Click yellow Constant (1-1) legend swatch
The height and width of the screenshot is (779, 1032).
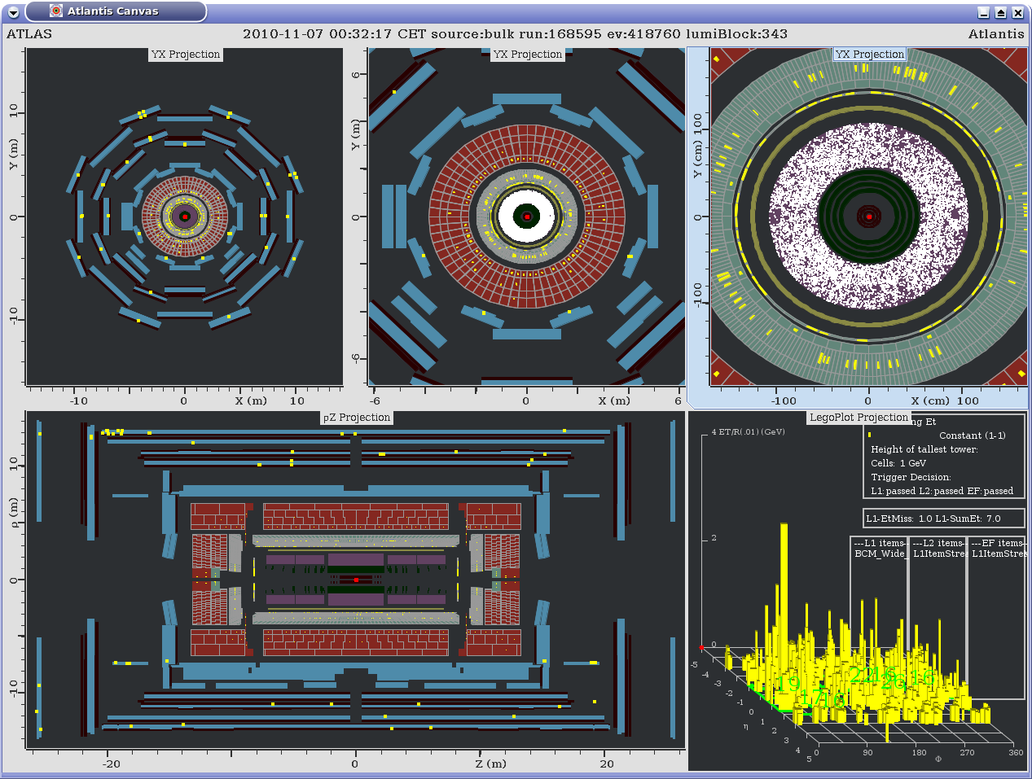point(870,435)
